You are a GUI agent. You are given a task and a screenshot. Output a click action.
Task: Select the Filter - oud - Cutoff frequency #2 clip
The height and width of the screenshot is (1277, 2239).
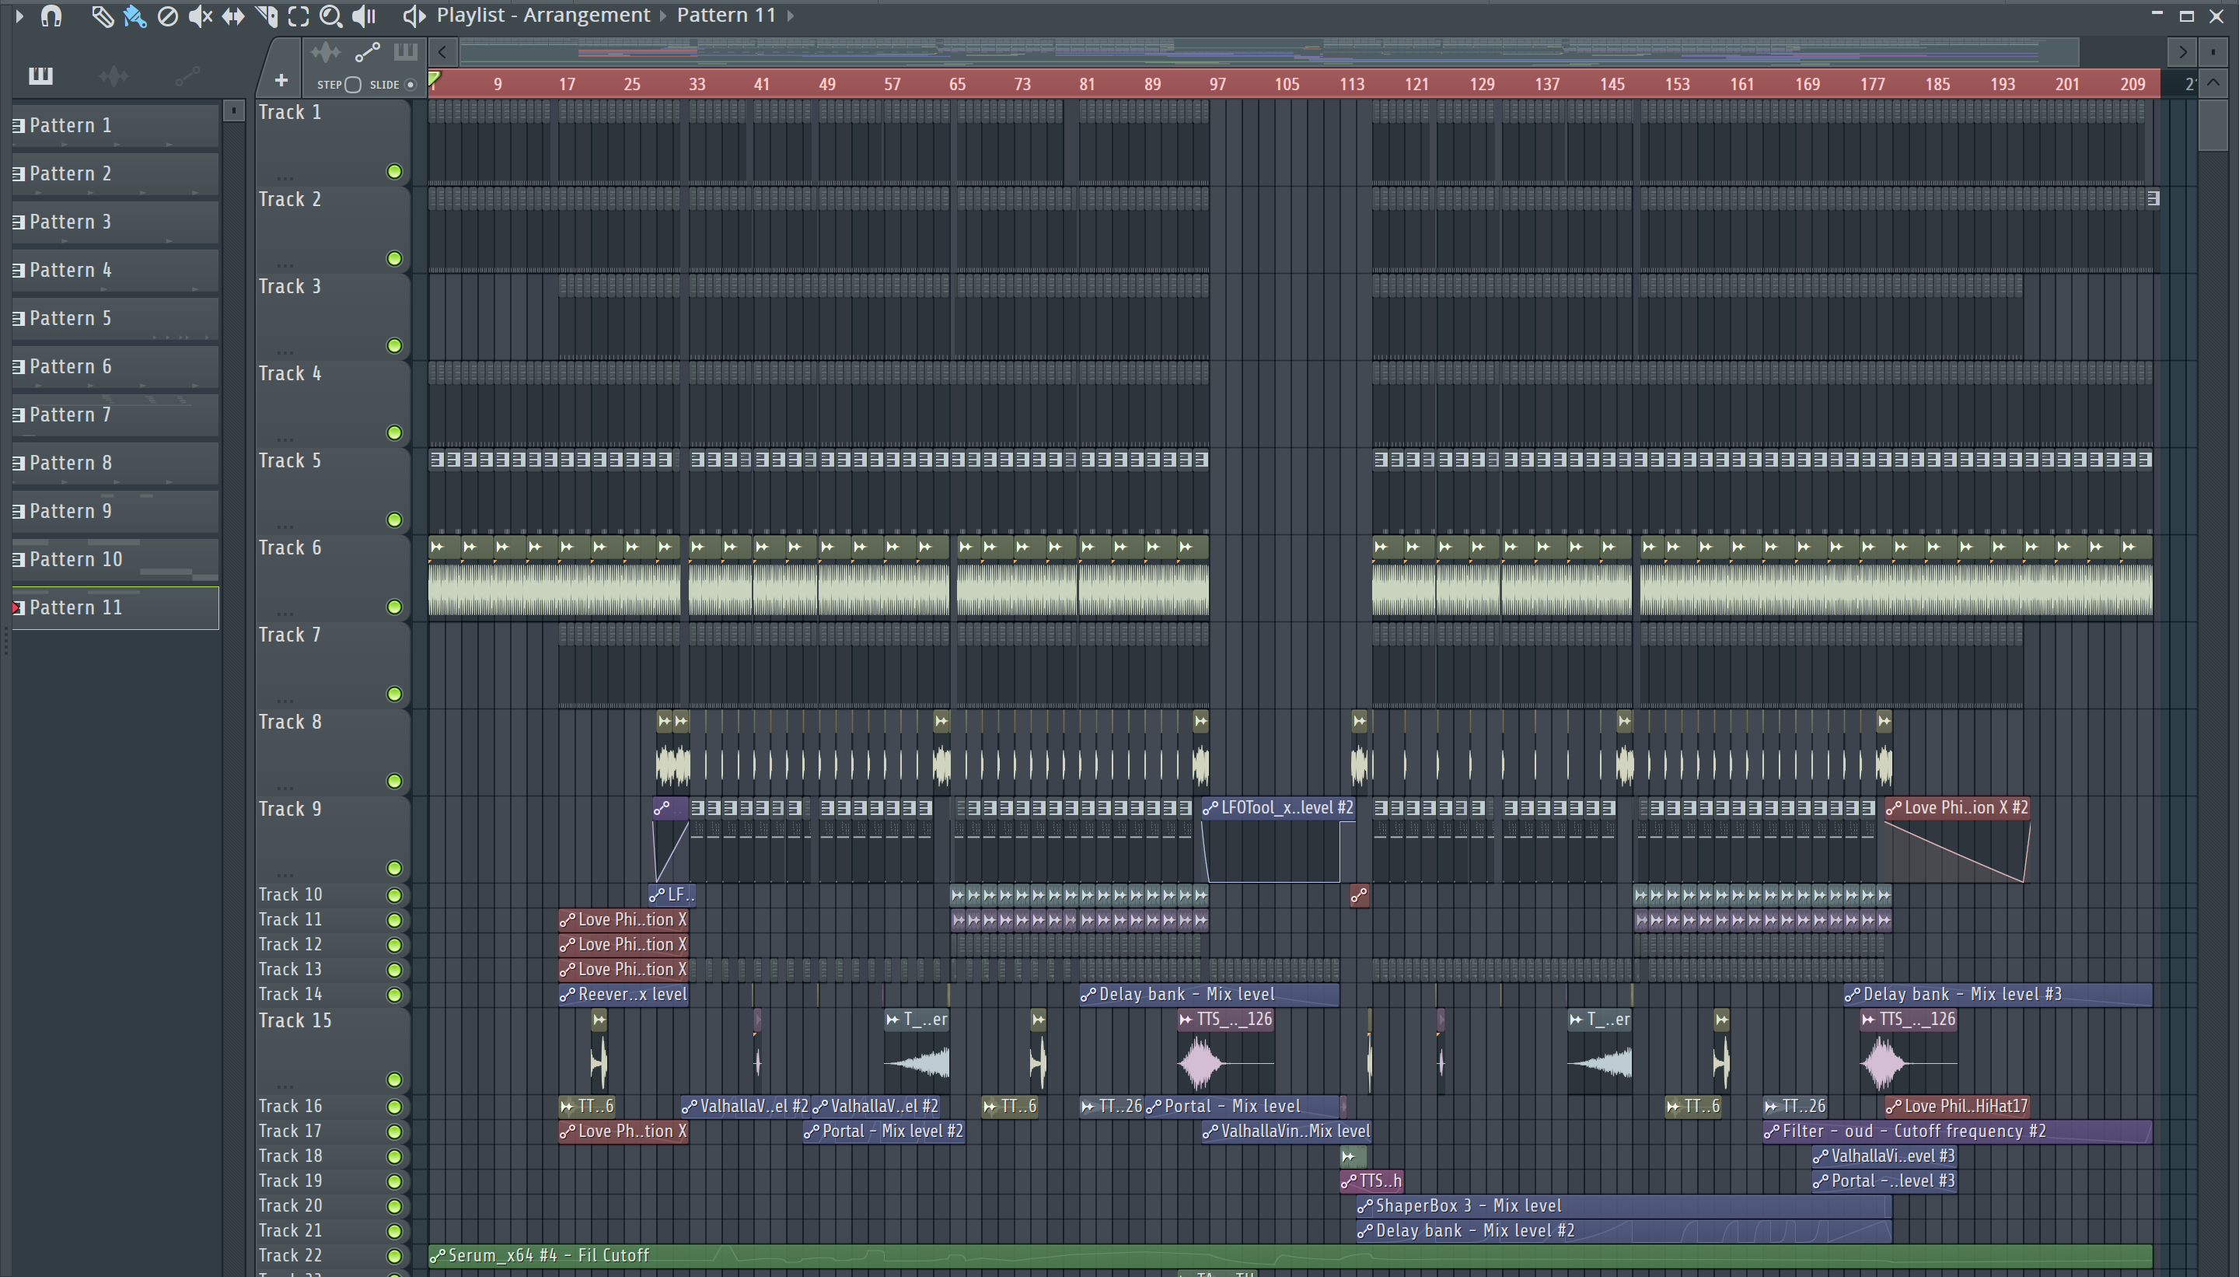pos(1958,1132)
